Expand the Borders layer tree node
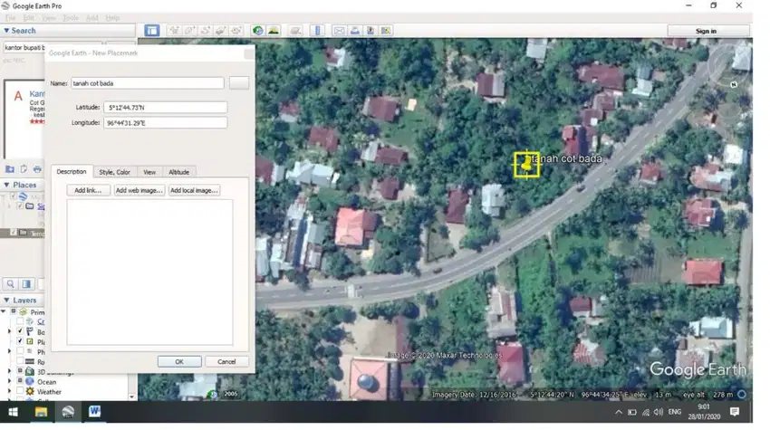 coord(9,331)
